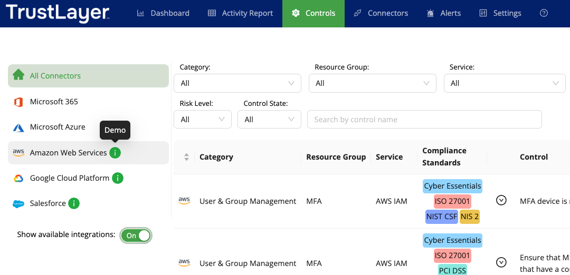This screenshot has width=570, height=275.
Task: Click the first row's MFA cell
Action: [x=314, y=201]
